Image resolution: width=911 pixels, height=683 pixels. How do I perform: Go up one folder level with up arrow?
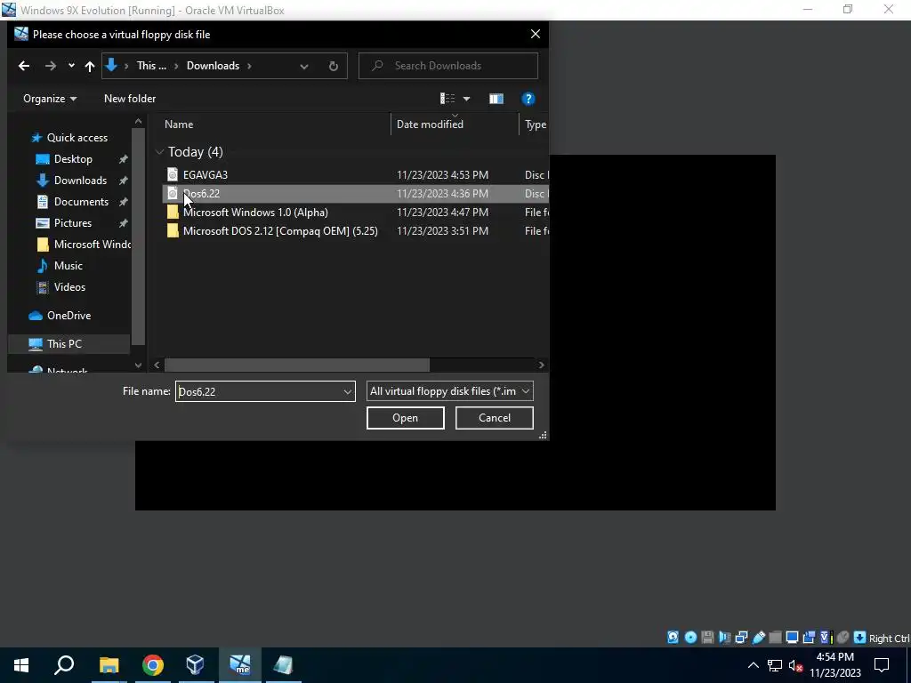[x=90, y=66]
